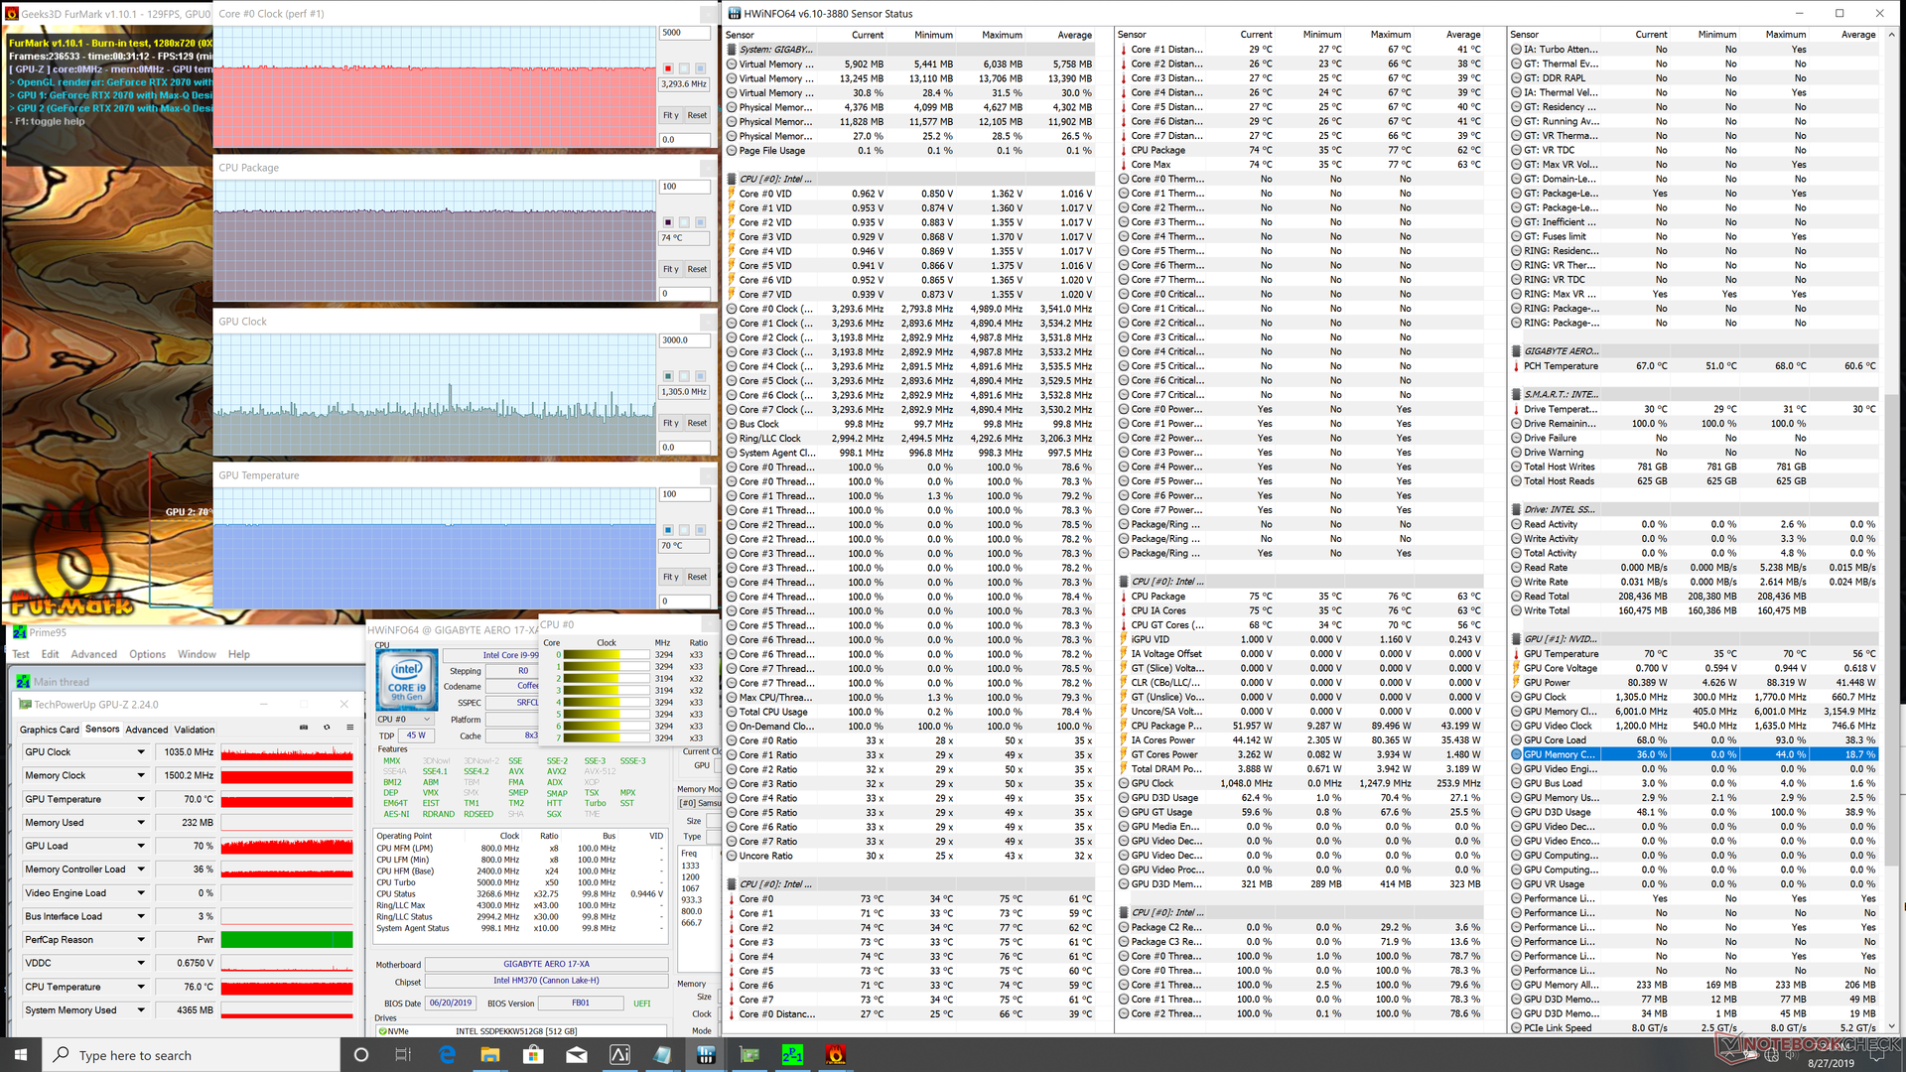Click Microsoft Edge taskbar icon
The width and height of the screenshot is (1906, 1072).
point(447,1055)
